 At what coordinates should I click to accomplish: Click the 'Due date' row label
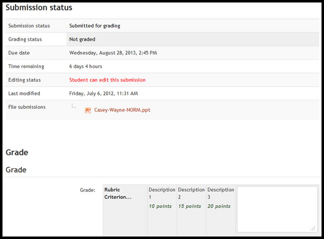[19, 53]
